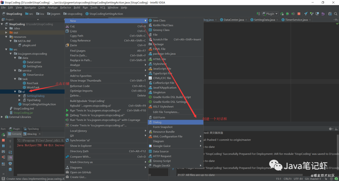Expand the TipsDialog node arrow
This screenshot has width=339, height=181.
click(x=19, y=100)
